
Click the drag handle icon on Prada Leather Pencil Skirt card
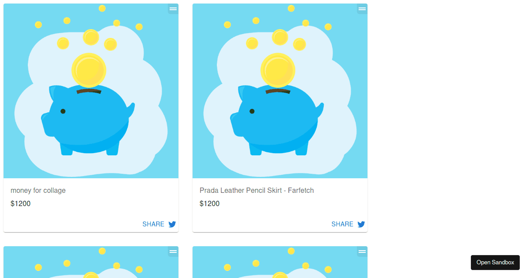362,9
